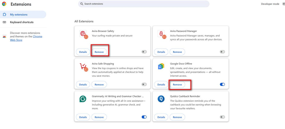This screenshot has height=129, width=285.
Task: Enable the Quidco Cashback Reminder toggle
Action: pyautogui.click(x=222, y=117)
